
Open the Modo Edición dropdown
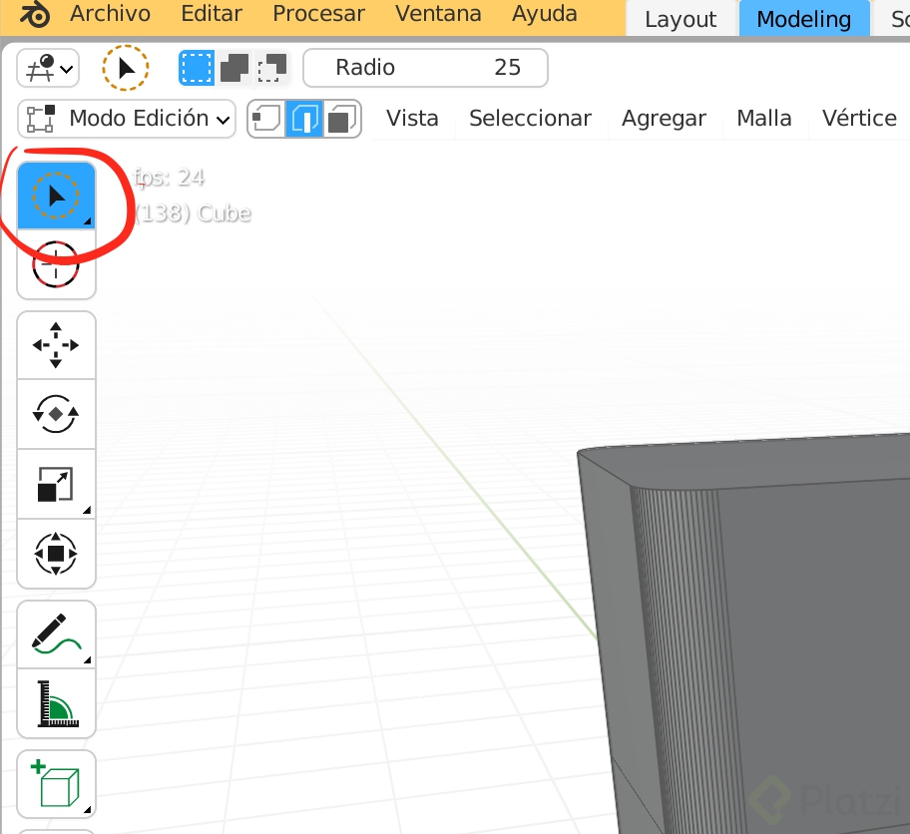tap(126, 118)
